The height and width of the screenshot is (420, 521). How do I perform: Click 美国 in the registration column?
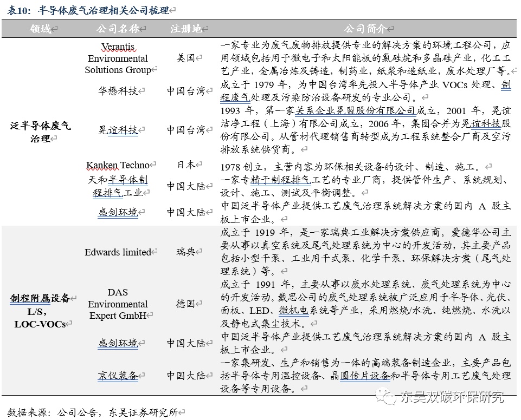point(186,58)
